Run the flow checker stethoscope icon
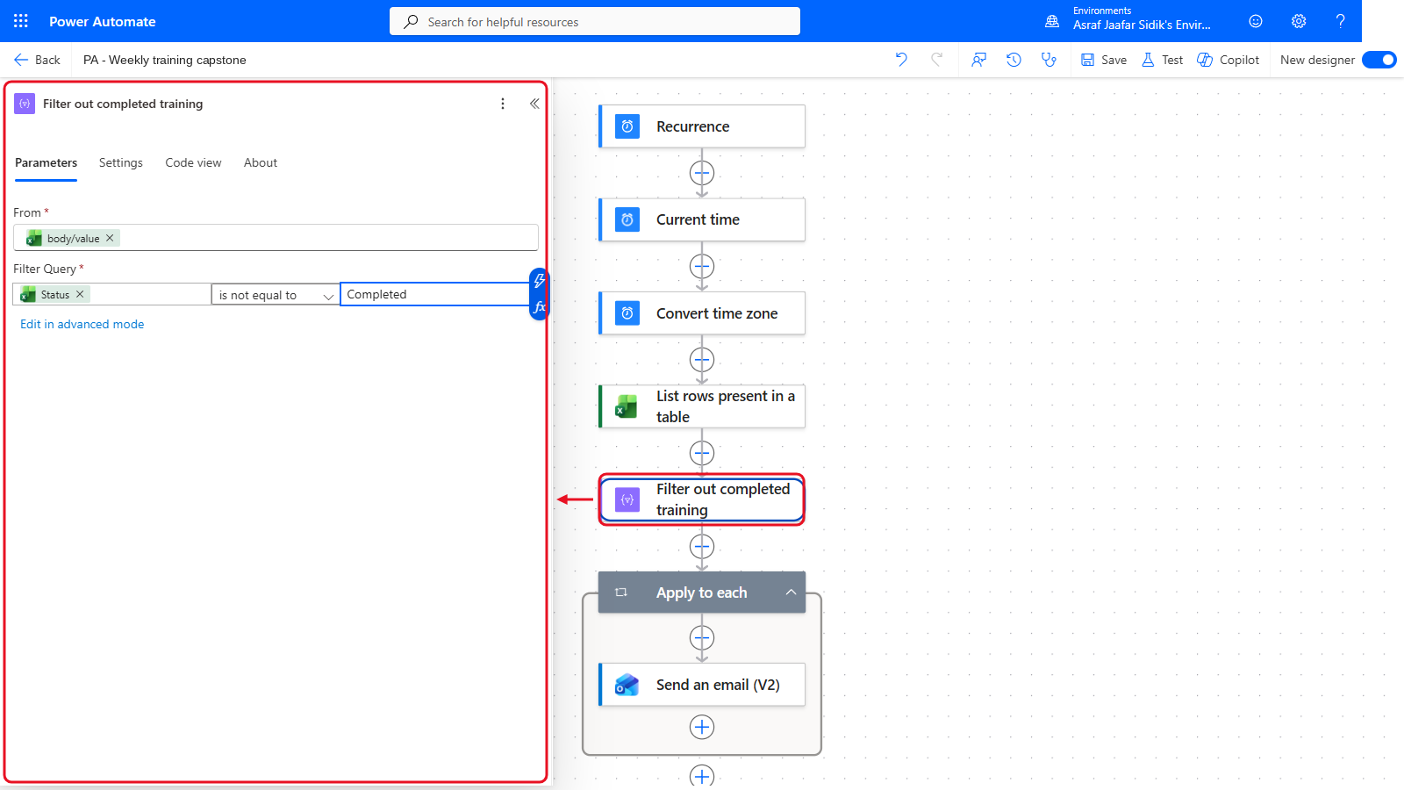The image size is (1404, 790). [x=1049, y=60]
